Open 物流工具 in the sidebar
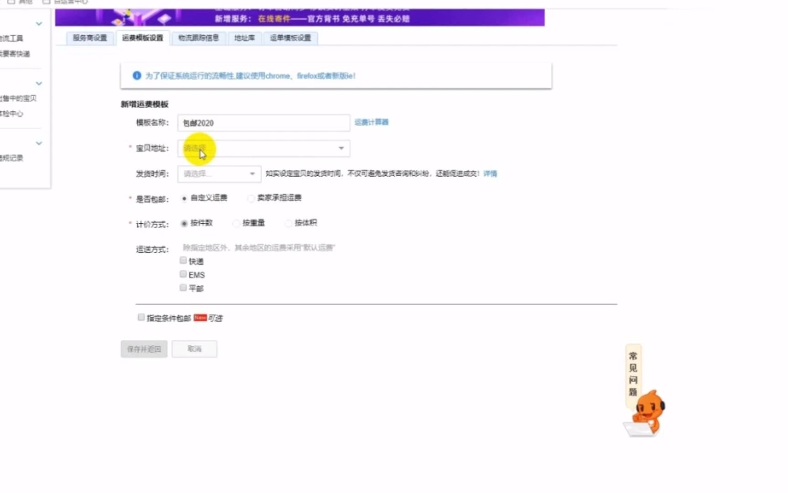The height and width of the screenshot is (493, 788). point(11,38)
